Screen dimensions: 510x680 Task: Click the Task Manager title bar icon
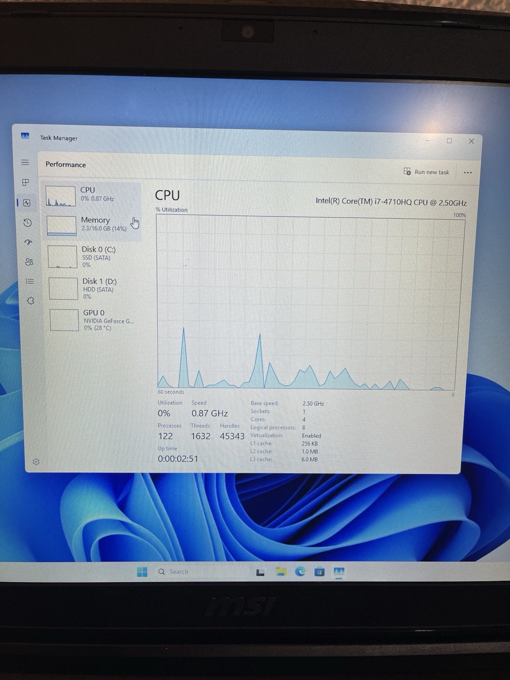click(25, 136)
